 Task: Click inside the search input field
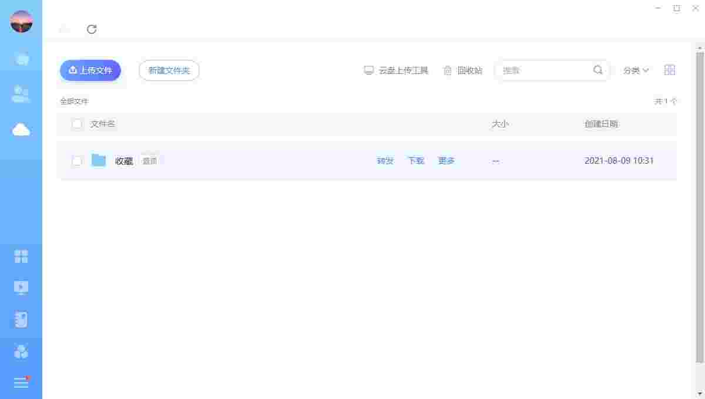(546, 70)
